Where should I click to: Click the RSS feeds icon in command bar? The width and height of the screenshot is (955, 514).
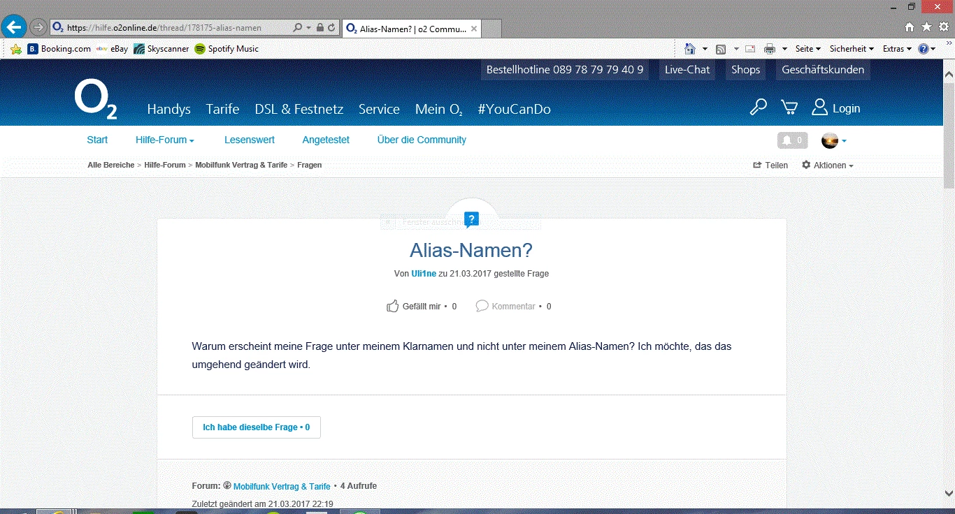pos(721,49)
